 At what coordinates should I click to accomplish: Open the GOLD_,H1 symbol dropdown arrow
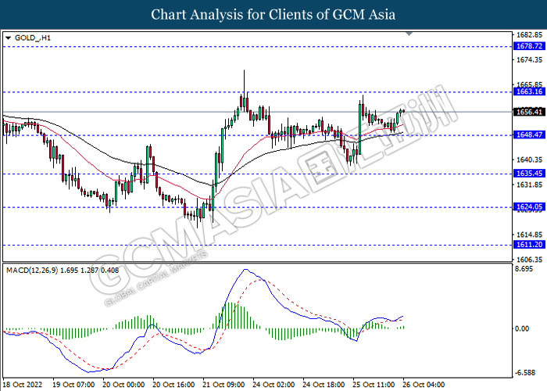[9, 38]
